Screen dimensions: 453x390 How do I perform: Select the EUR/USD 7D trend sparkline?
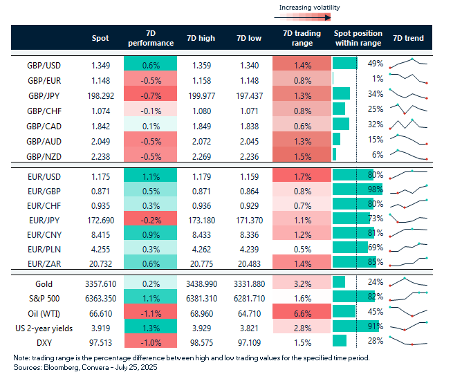408,174
